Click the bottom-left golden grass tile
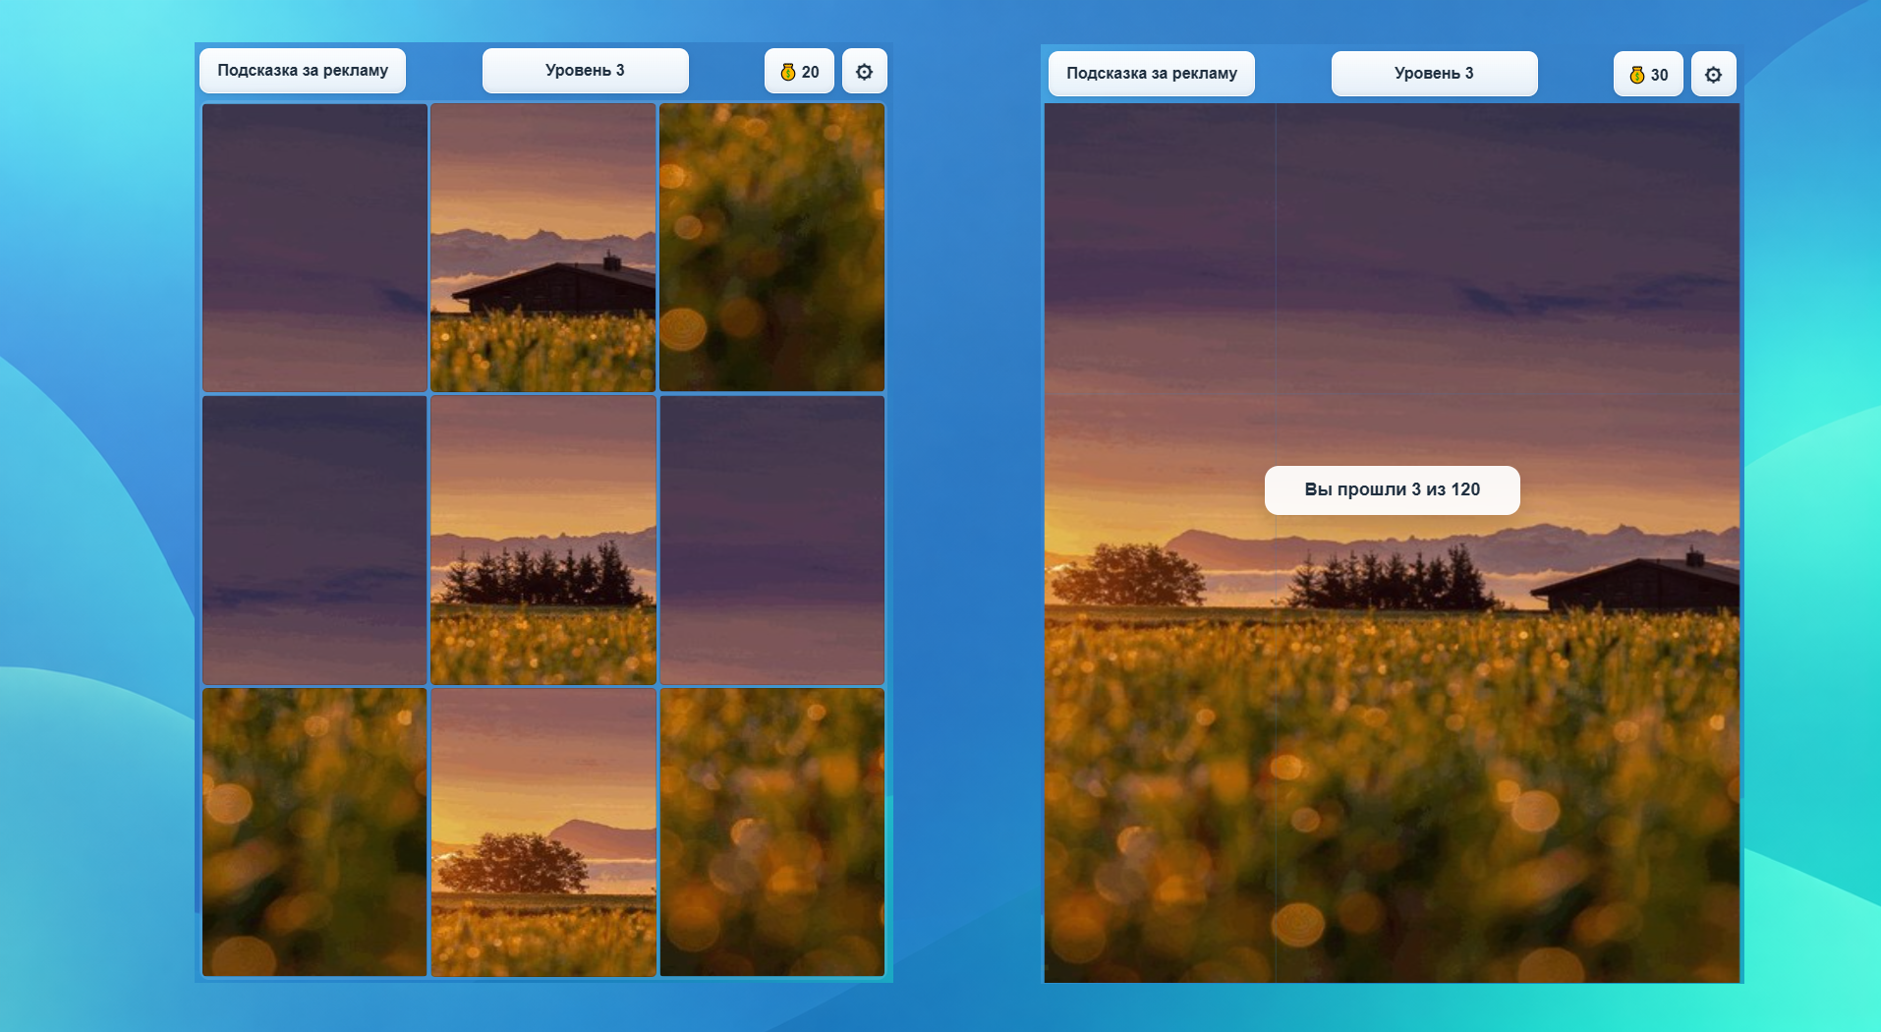This screenshot has width=1881, height=1032. coord(313,832)
